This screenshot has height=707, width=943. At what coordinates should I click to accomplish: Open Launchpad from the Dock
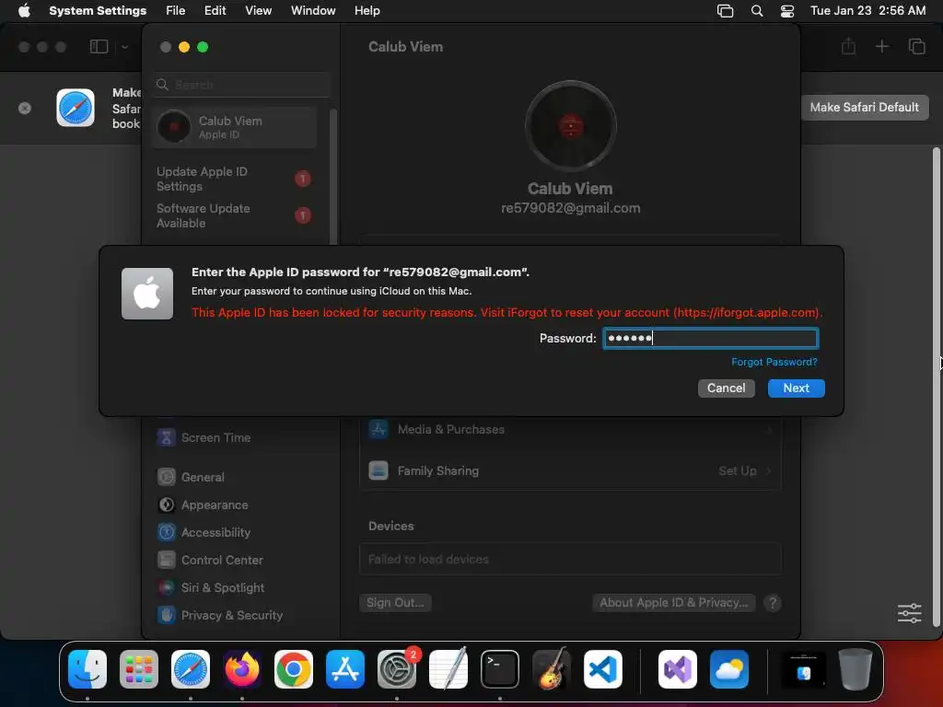click(139, 669)
